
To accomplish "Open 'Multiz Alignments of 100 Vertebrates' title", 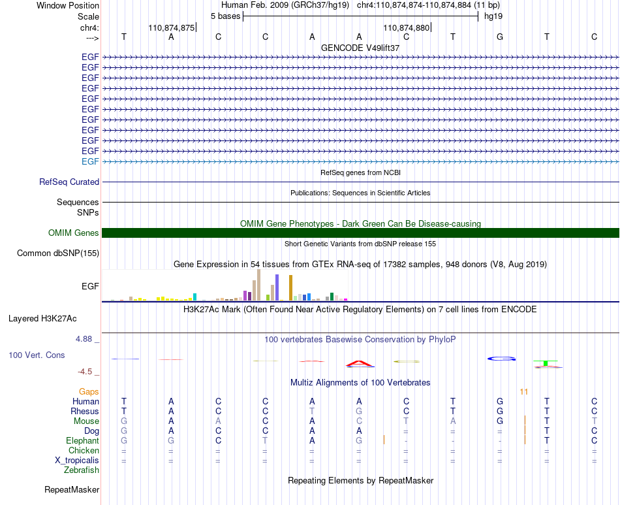I will [360, 383].
